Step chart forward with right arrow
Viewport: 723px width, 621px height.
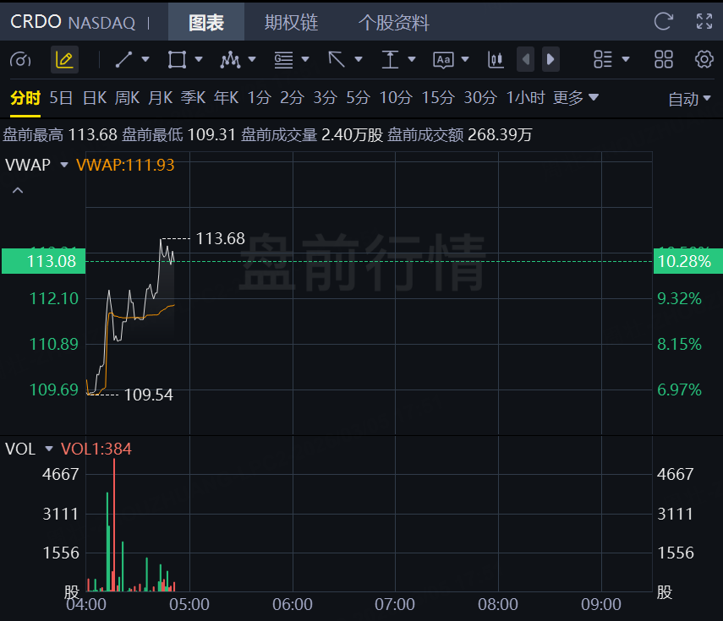point(550,59)
